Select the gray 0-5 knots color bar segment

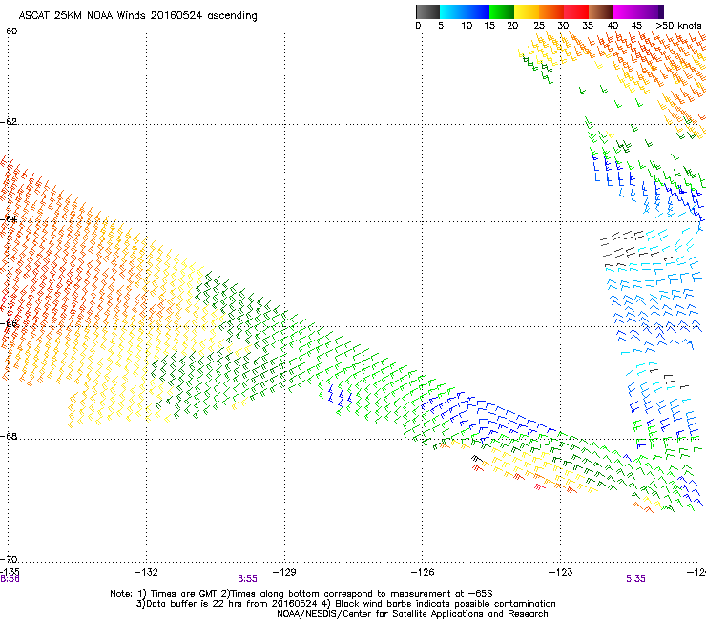tap(427, 11)
